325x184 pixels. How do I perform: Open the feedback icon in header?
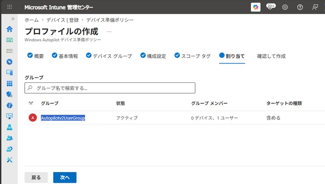click(315, 7)
